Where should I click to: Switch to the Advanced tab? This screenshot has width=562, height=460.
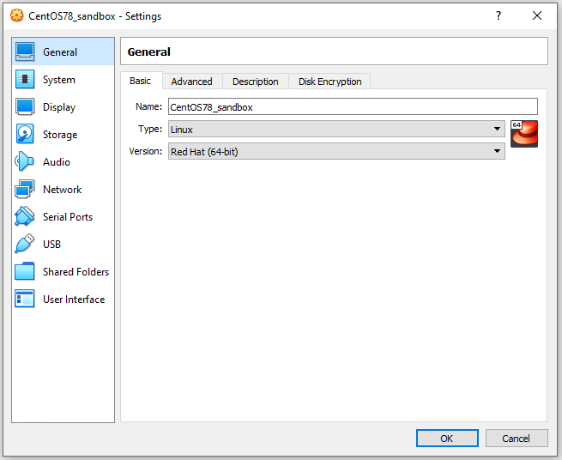(191, 82)
